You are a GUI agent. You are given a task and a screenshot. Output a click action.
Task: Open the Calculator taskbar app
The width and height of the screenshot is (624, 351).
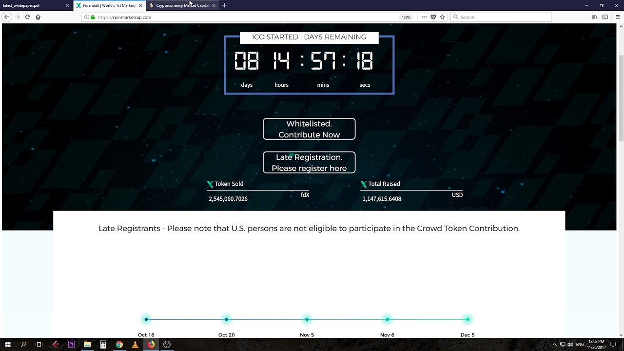coord(103,345)
